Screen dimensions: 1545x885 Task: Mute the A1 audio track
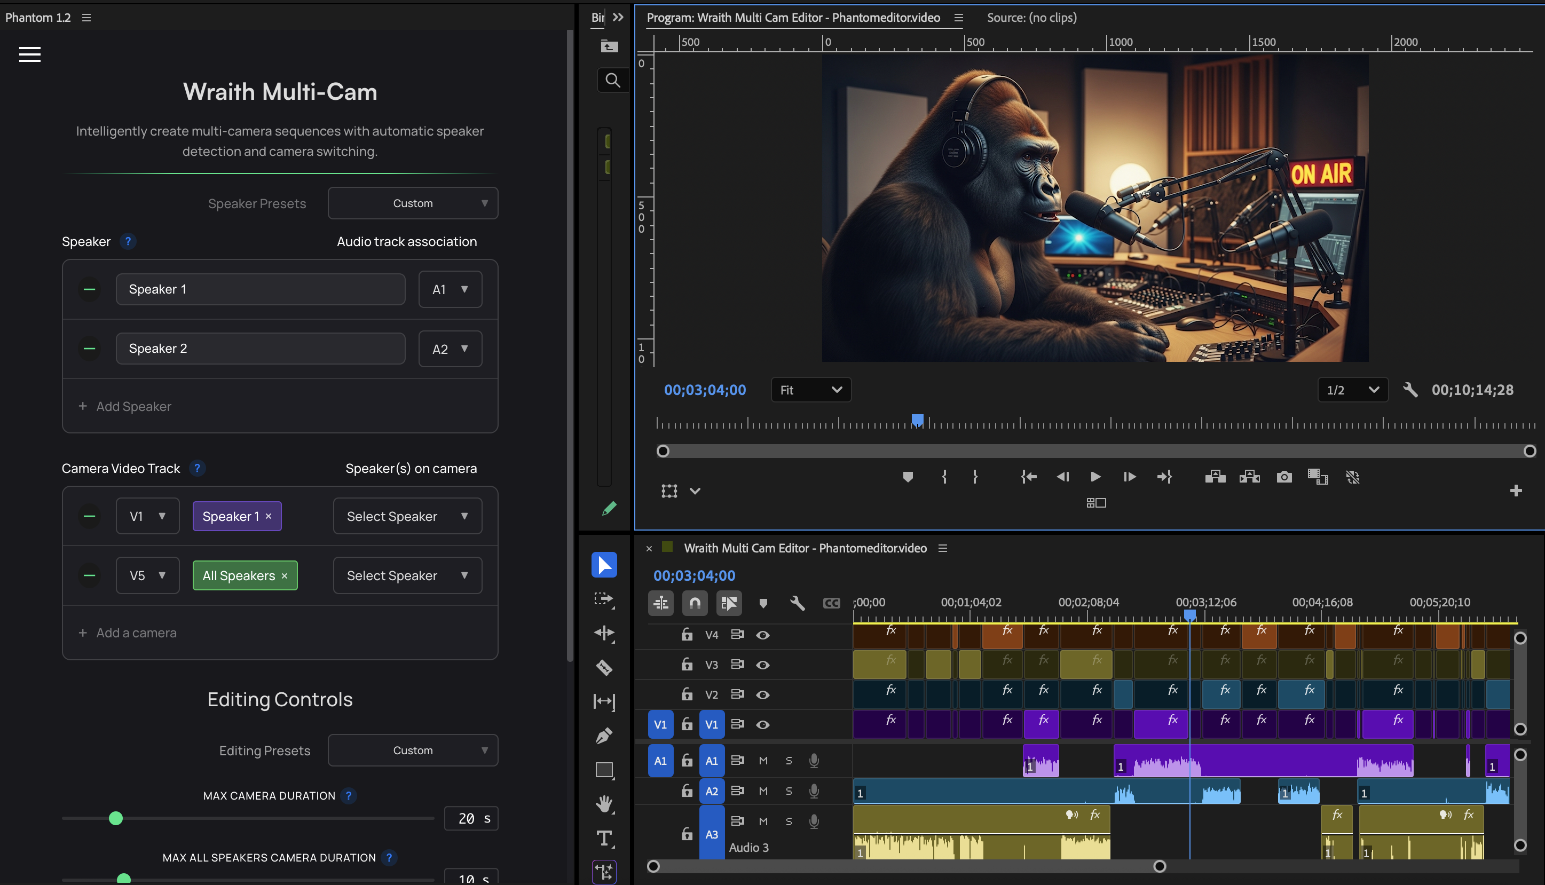click(x=763, y=761)
